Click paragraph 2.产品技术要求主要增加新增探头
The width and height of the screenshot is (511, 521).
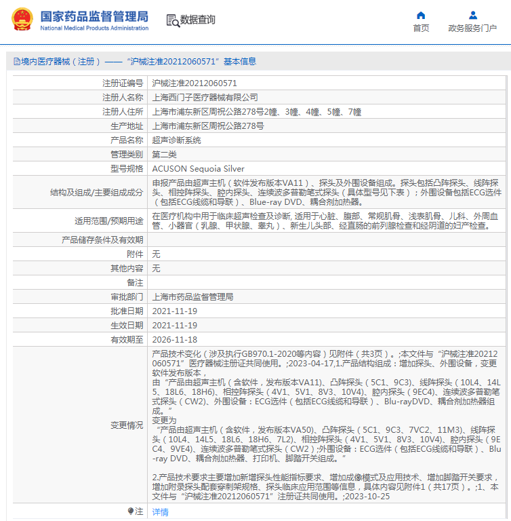point(325,487)
